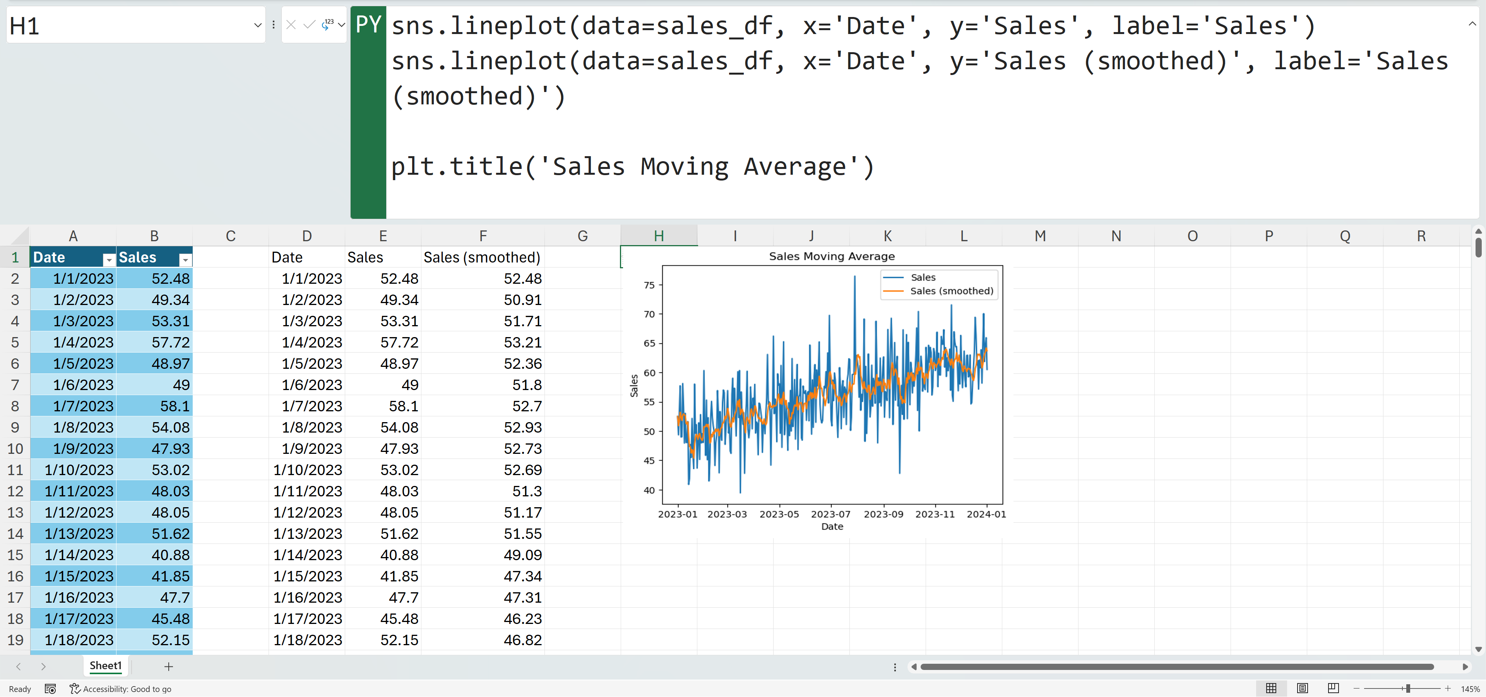Select Normal view grid icon
Viewport: 1486px width, 697px height.
coord(1271,688)
